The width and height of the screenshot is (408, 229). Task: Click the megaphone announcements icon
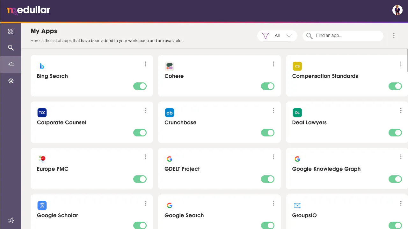click(11, 220)
